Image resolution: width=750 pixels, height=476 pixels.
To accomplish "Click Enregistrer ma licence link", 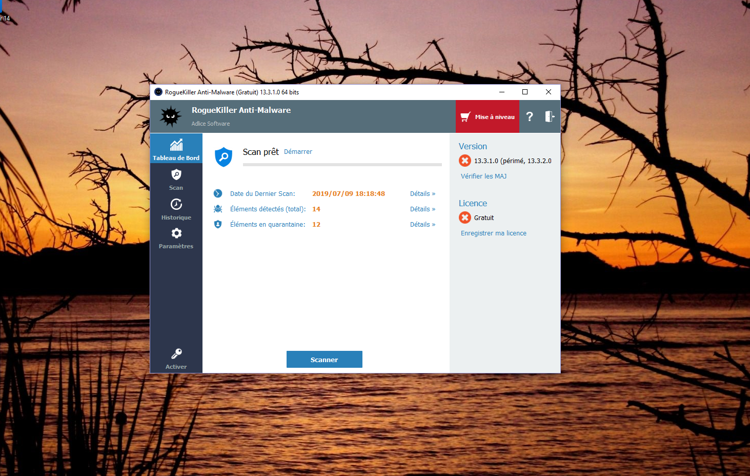I will 494,233.
